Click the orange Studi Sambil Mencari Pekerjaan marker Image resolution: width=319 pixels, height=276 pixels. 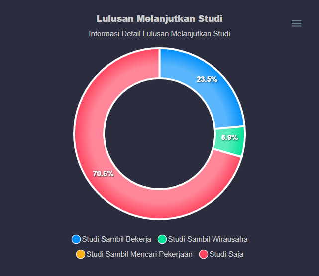[81, 254]
